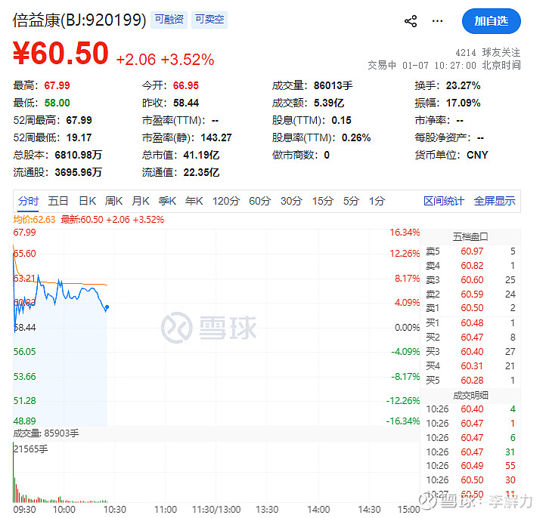
Task: Click the 流通值 value 22.35亿
Action: 201,172
